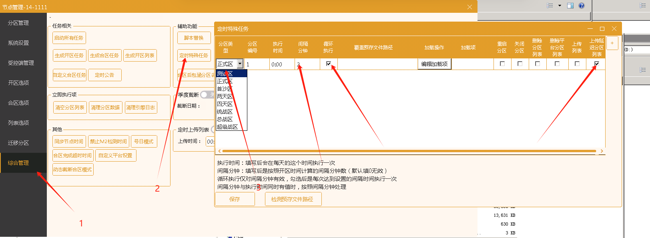
Task: Check the 删除平台分区列表 checkbox
Action: pos(557,64)
